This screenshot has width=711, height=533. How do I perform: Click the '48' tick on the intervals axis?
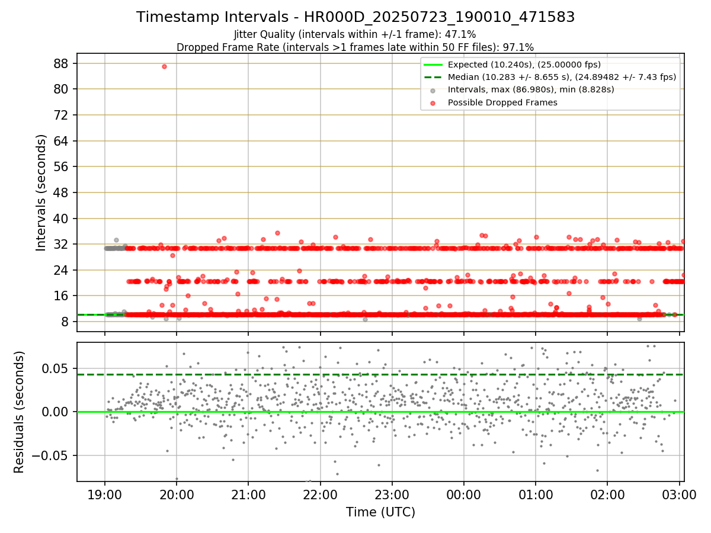(61, 192)
